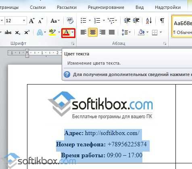Open the Шрифт dialog launcher
Screen dimensions: 192x169
coord(73,44)
